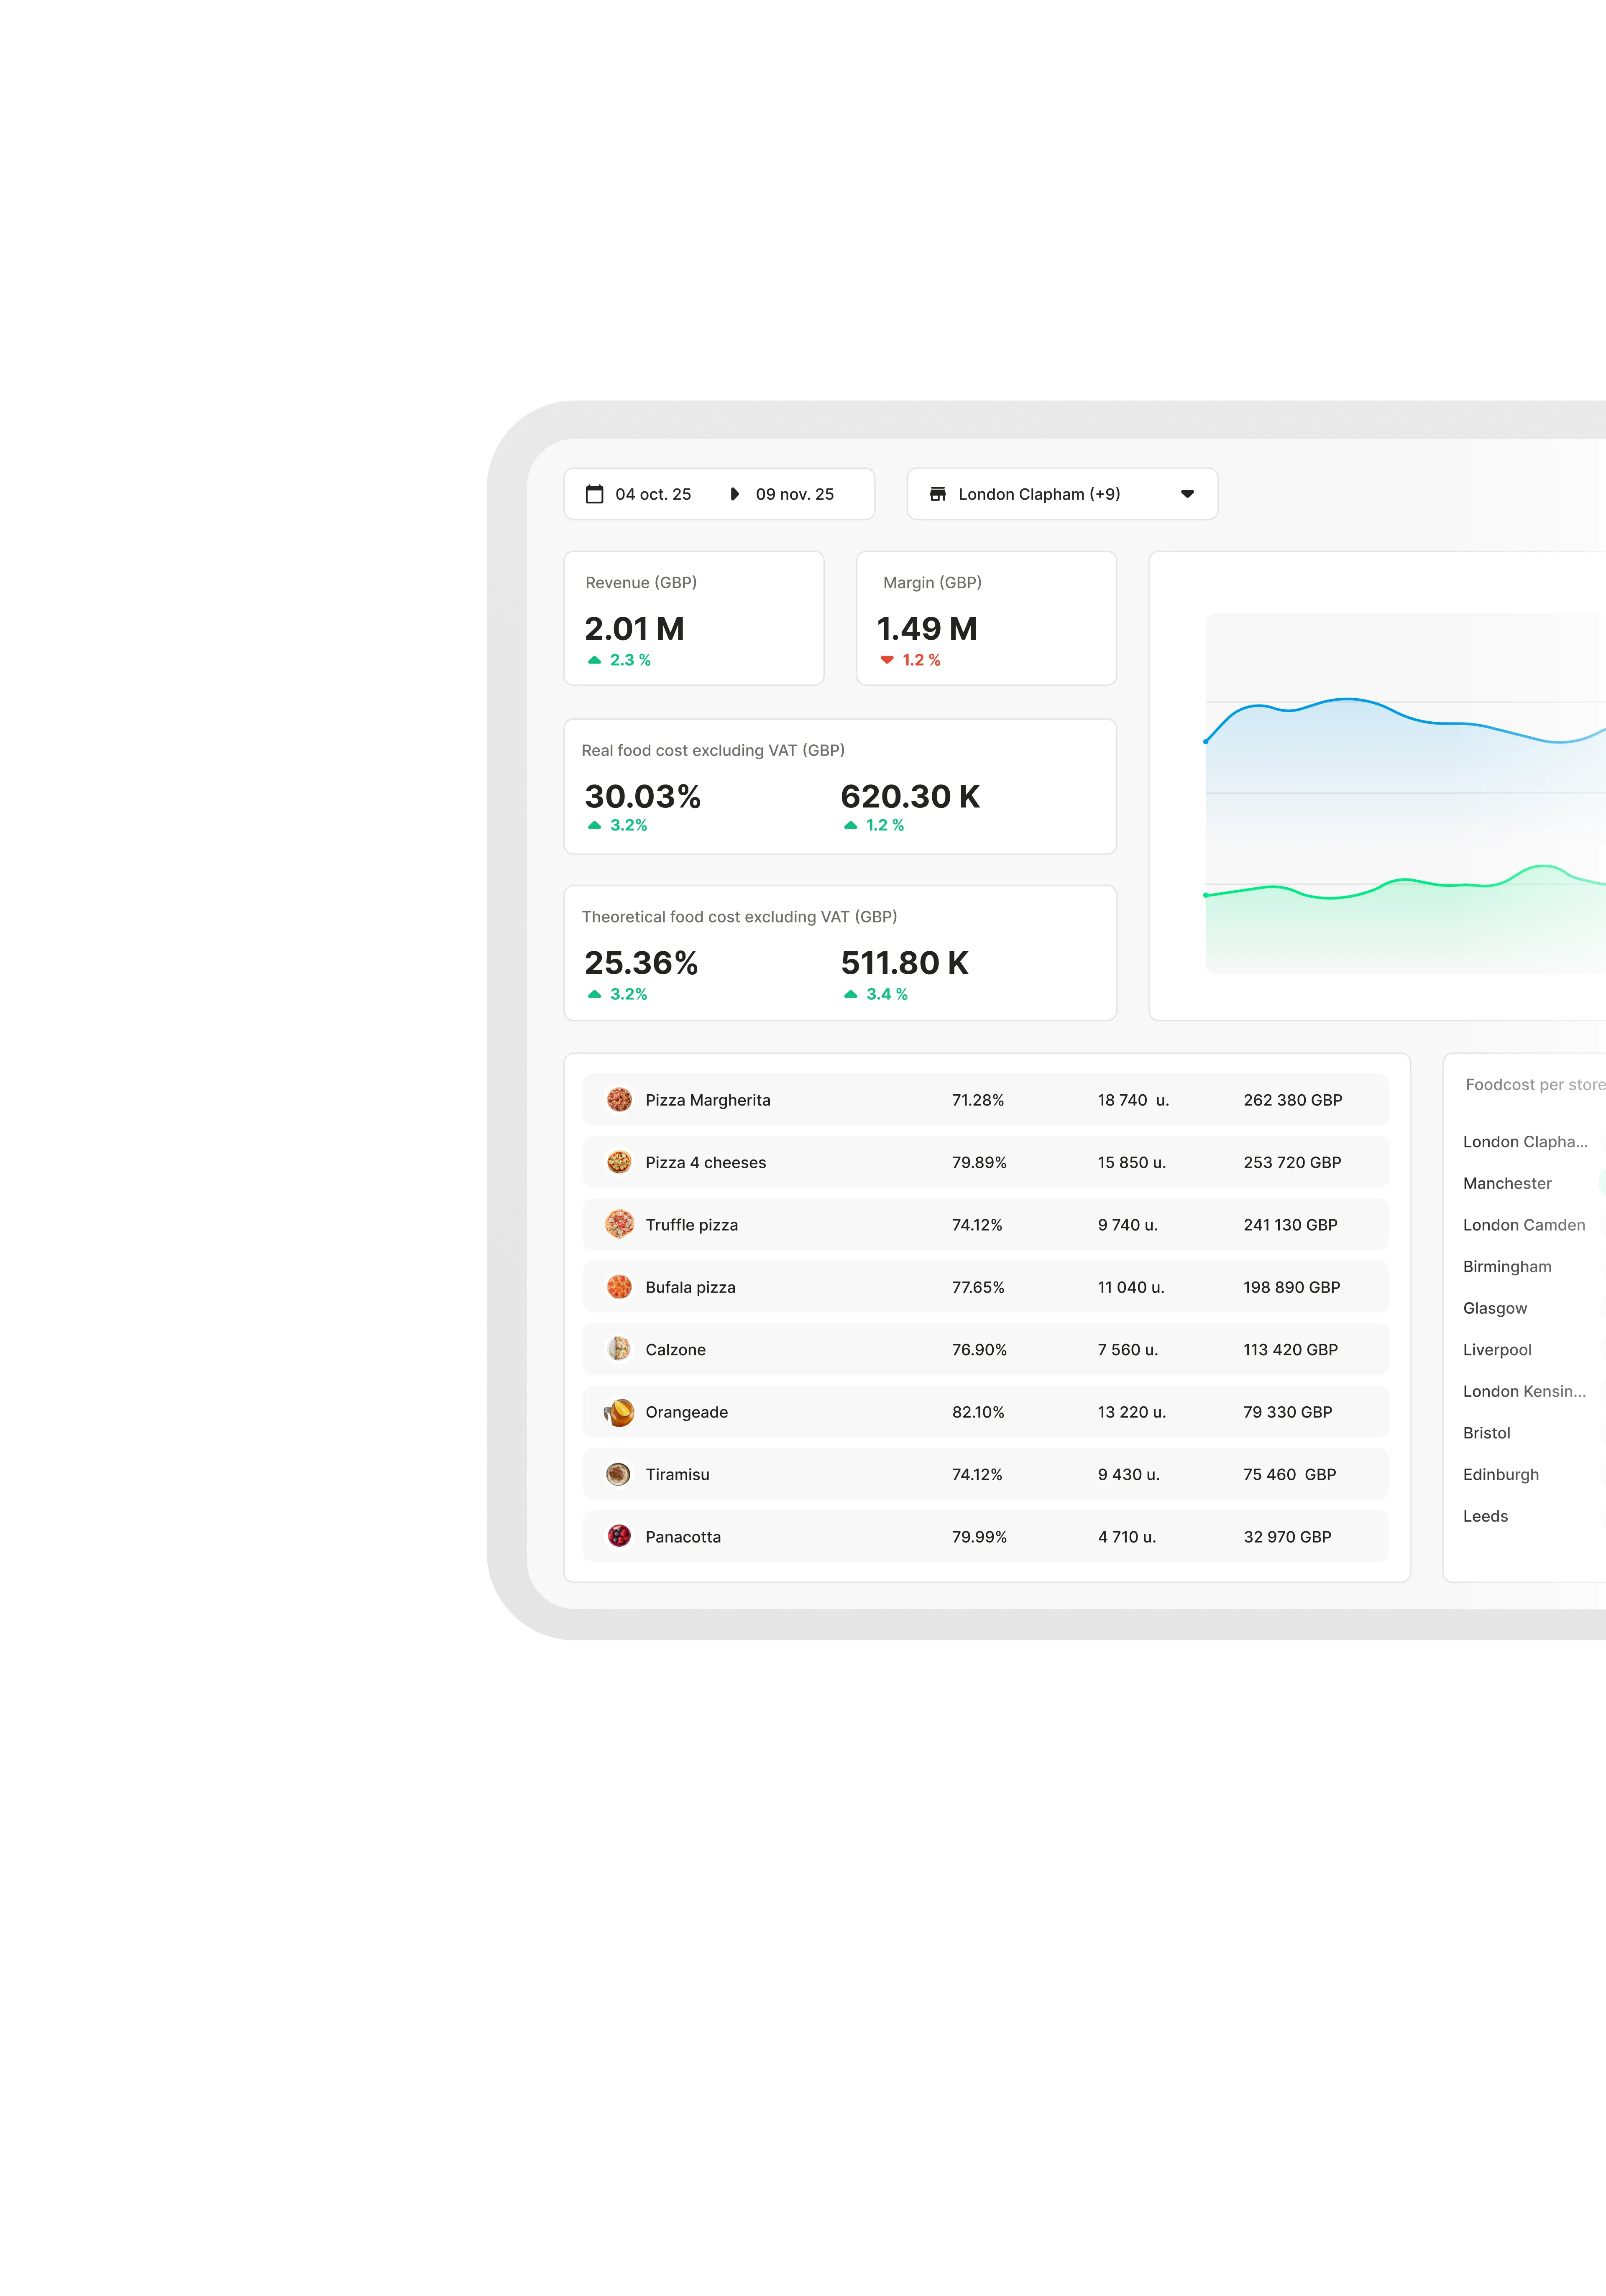Image resolution: width=1606 pixels, height=2296 pixels.
Task: Click the Panacotta thumbnail icon
Action: coord(619,1536)
